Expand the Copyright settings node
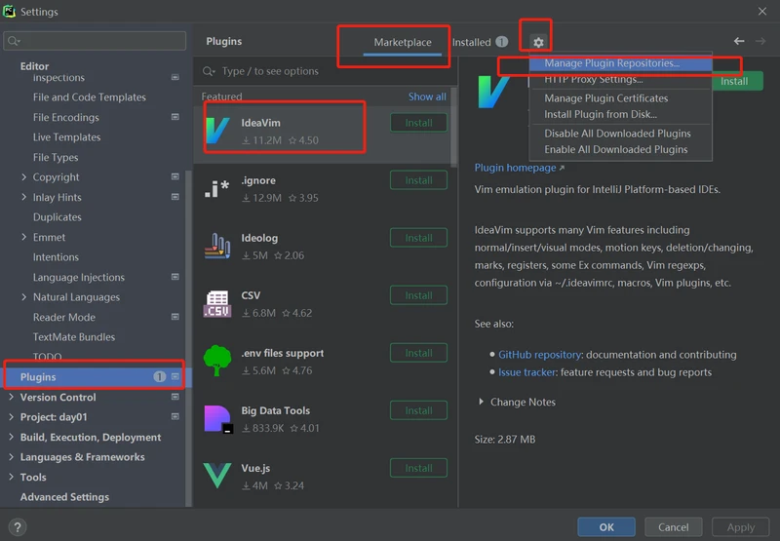The image size is (780, 541). [x=24, y=177]
